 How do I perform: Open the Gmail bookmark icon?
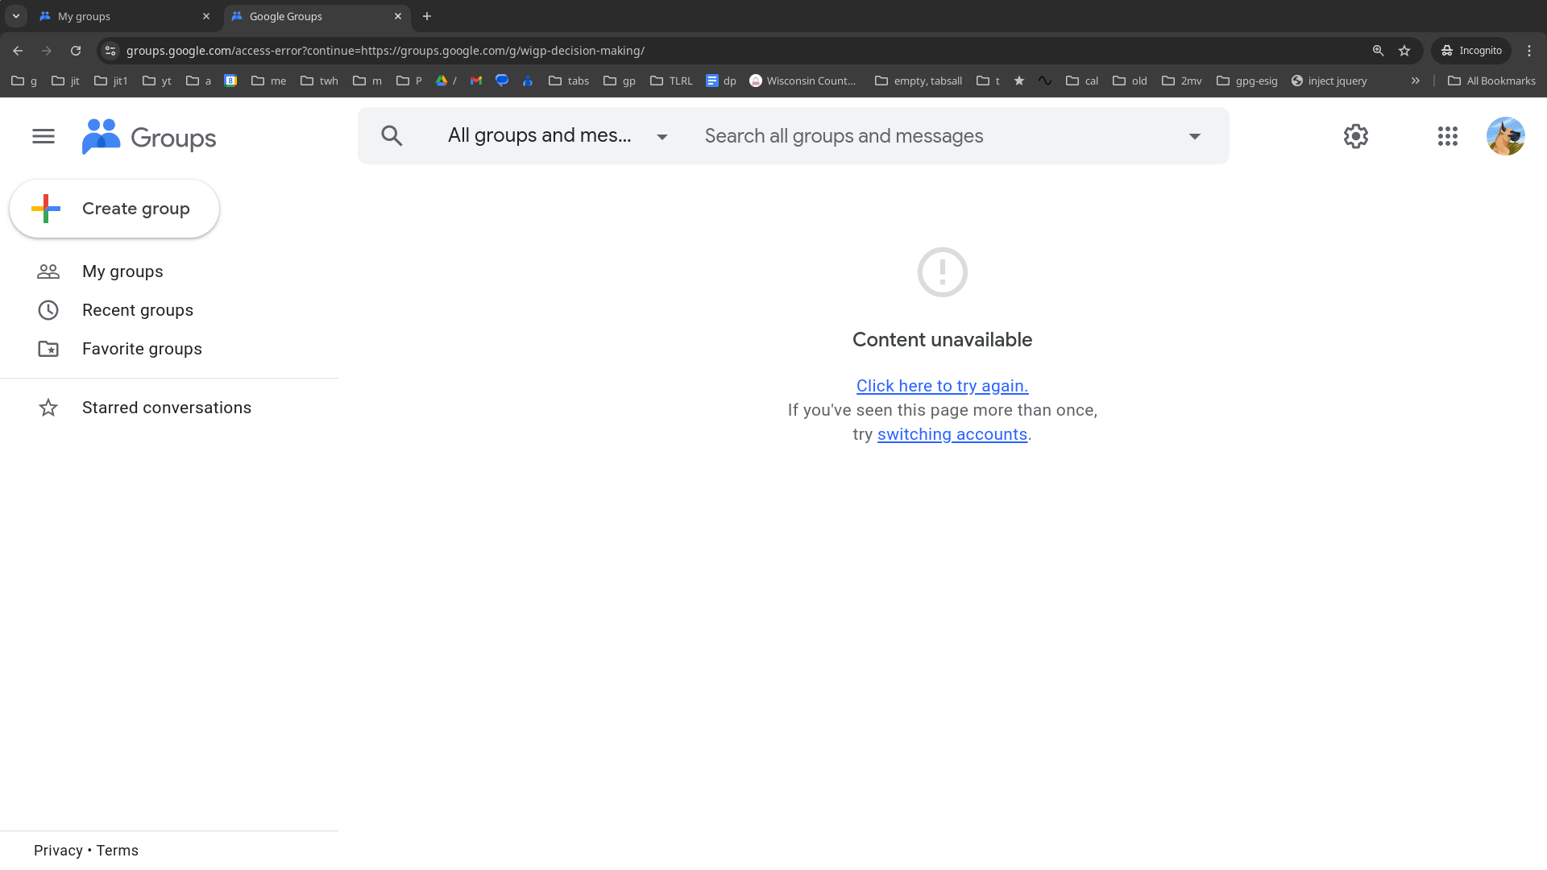[x=476, y=81]
